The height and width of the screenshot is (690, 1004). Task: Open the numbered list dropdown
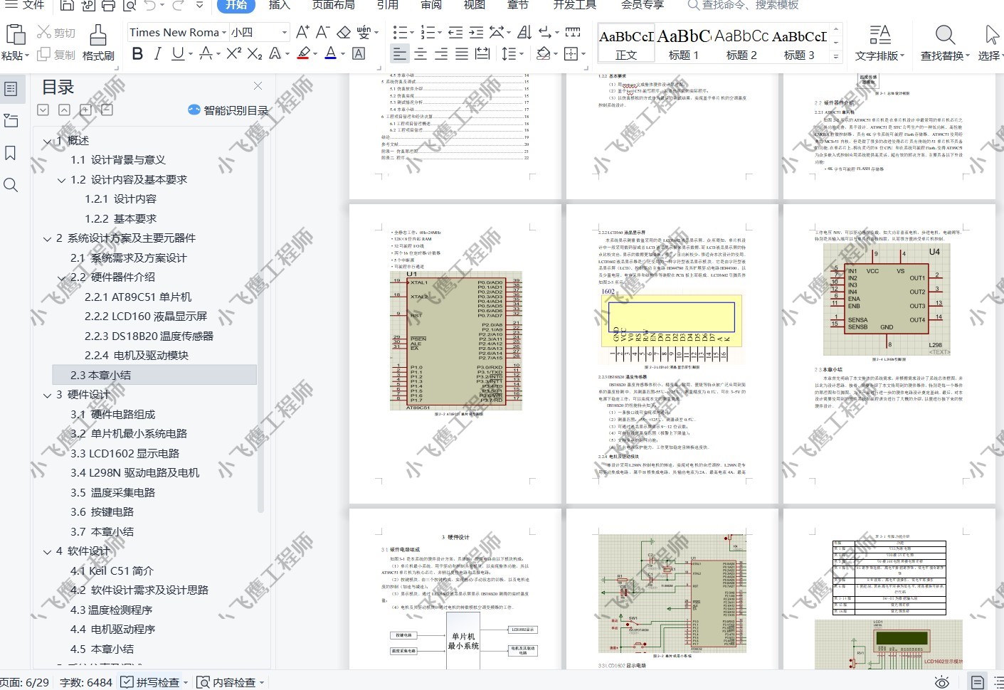439,33
